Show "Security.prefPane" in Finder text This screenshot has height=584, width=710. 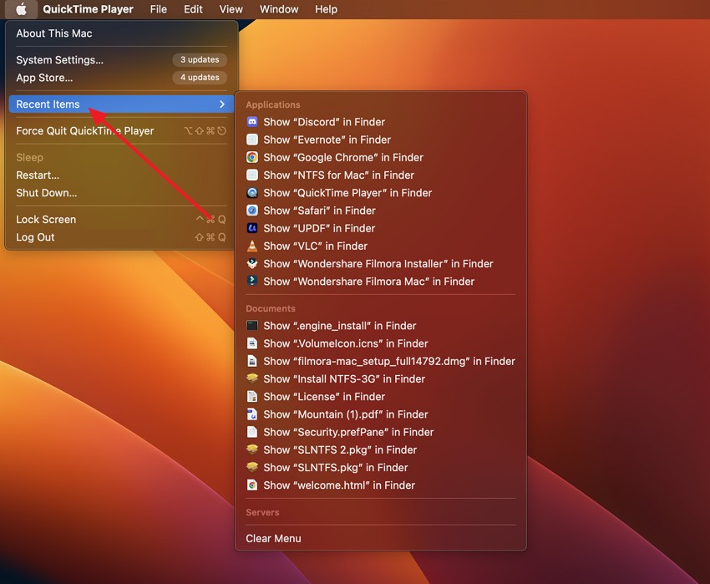tap(348, 431)
